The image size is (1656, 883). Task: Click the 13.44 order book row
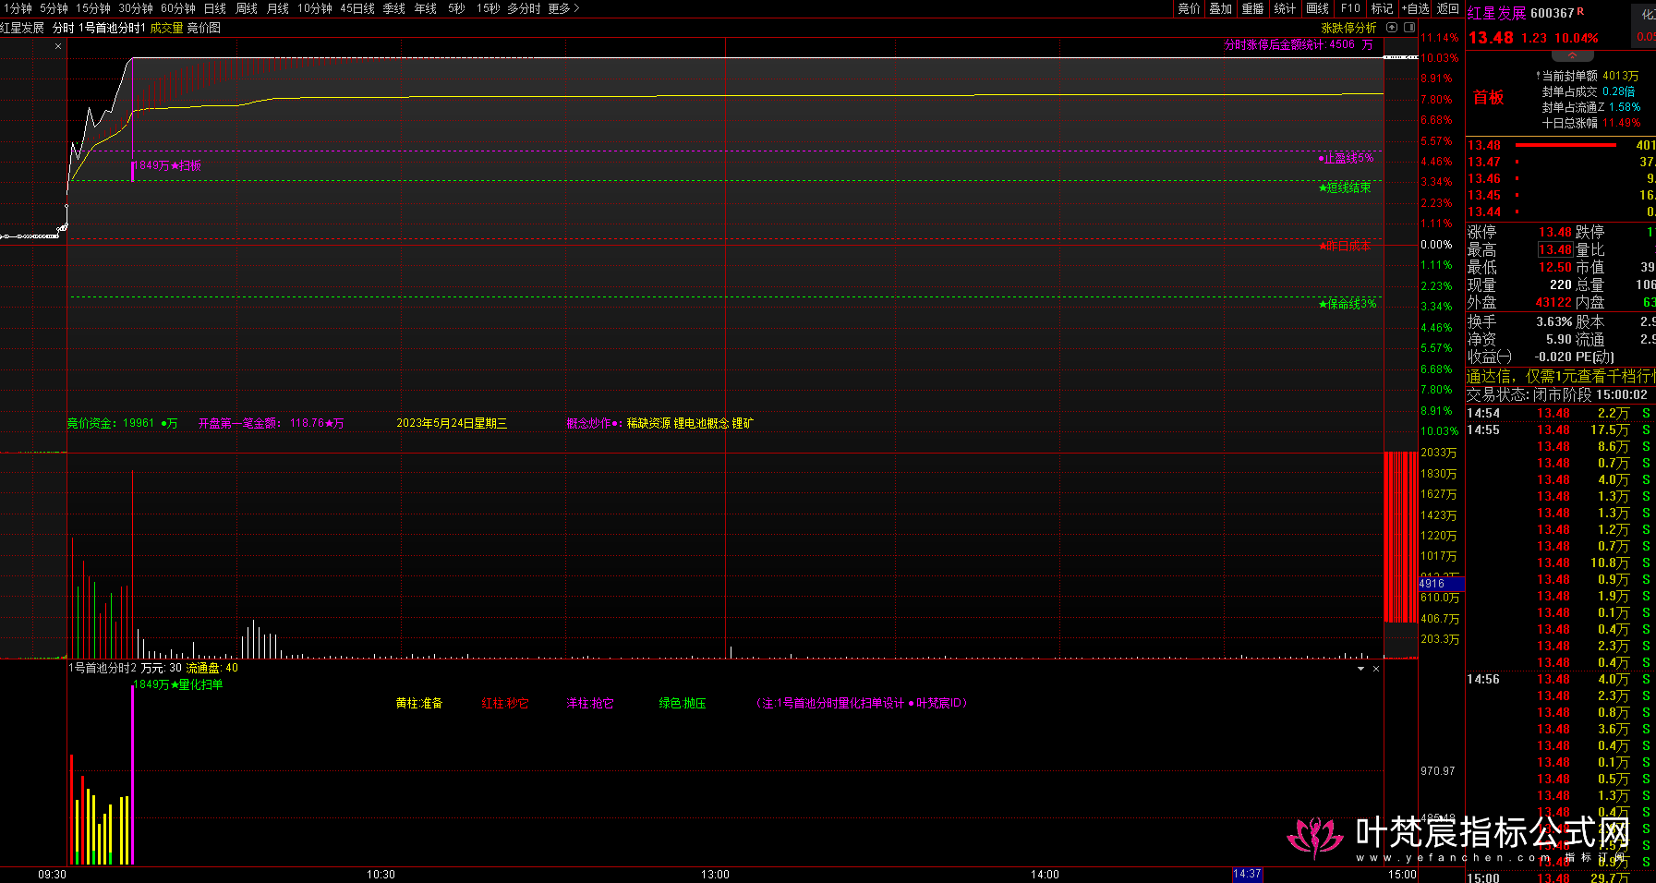tap(1561, 212)
